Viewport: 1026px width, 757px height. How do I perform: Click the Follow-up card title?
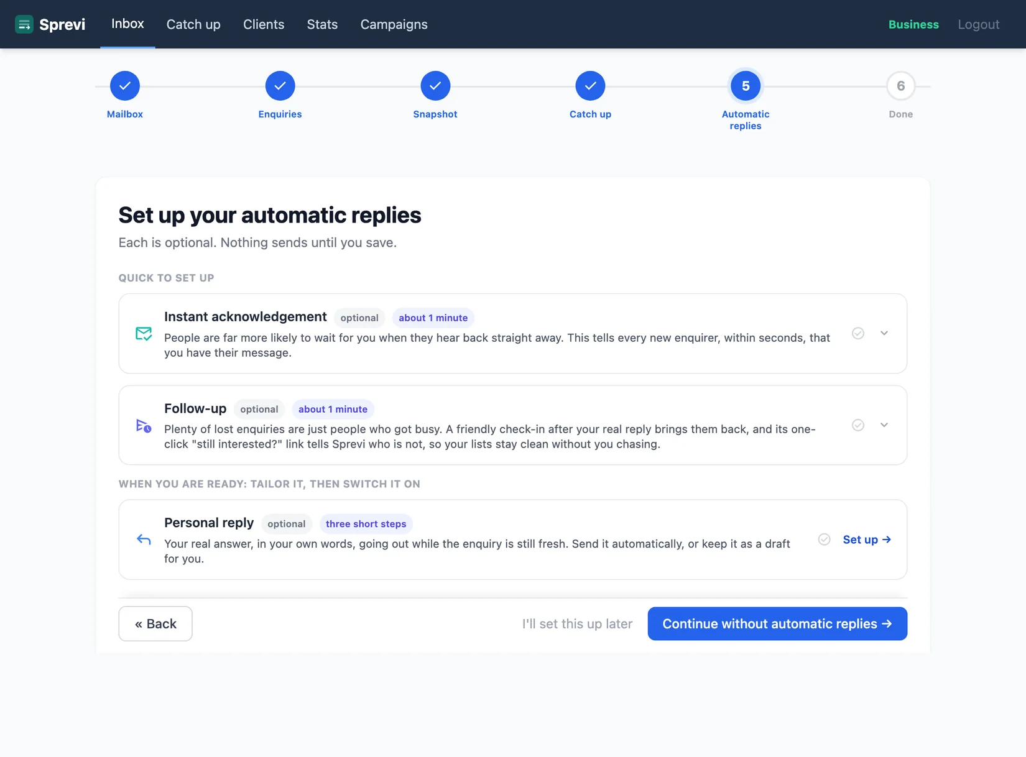pyautogui.click(x=195, y=408)
